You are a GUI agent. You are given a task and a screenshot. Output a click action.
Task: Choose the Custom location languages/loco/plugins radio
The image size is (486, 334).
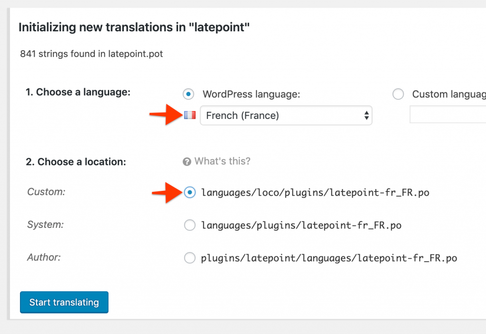[190, 192]
